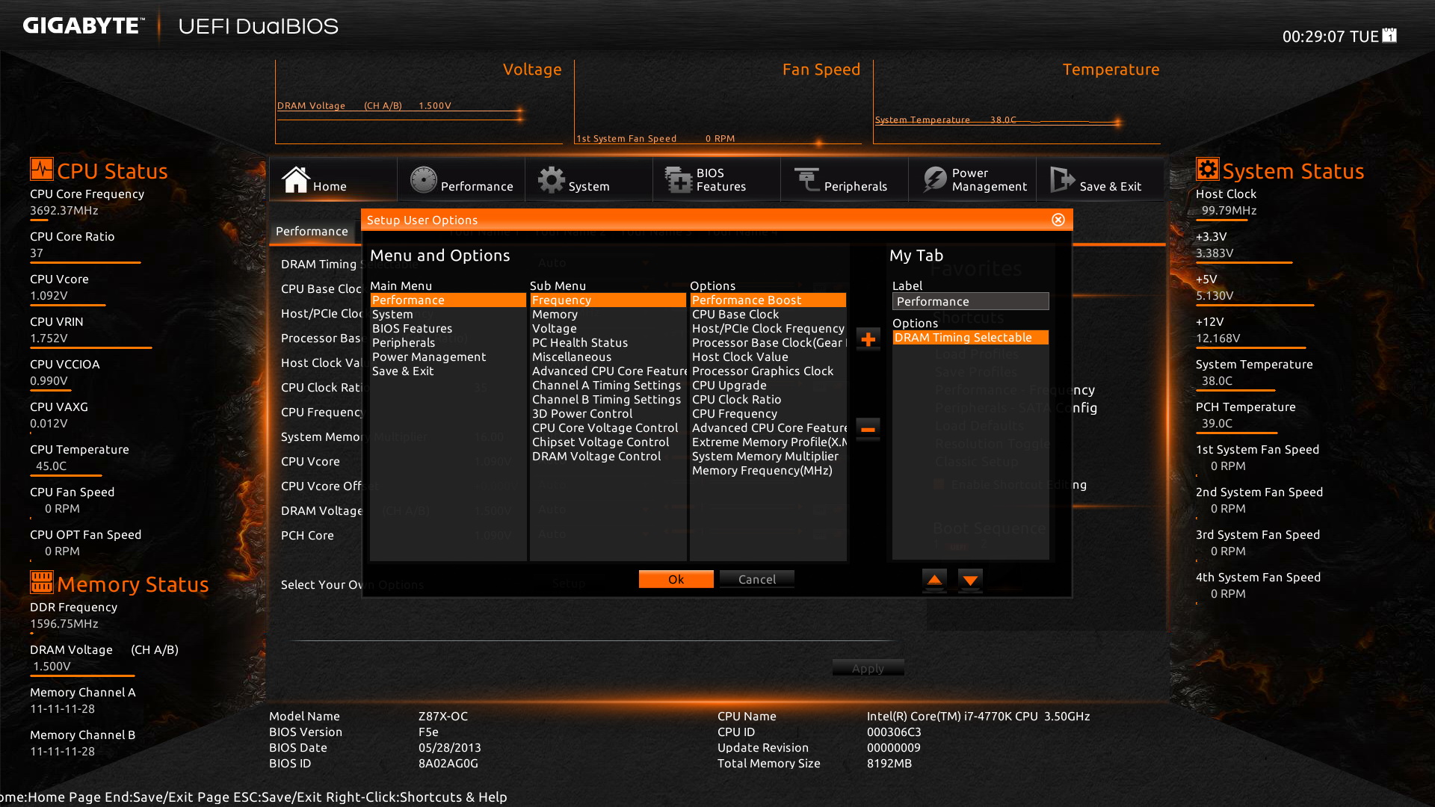
Task: Select DRAM Voltage Control entry
Action: [x=608, y=457]
